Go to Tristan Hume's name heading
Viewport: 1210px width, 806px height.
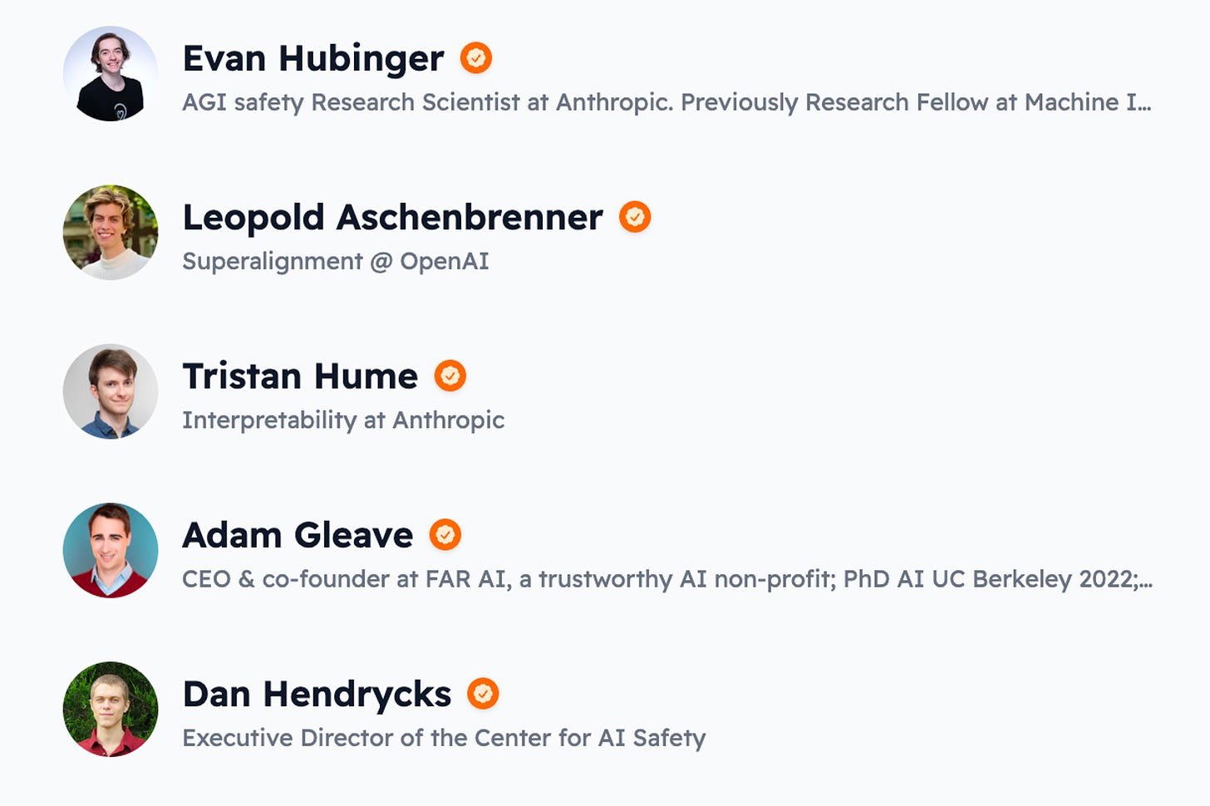(x=300, y=376)
